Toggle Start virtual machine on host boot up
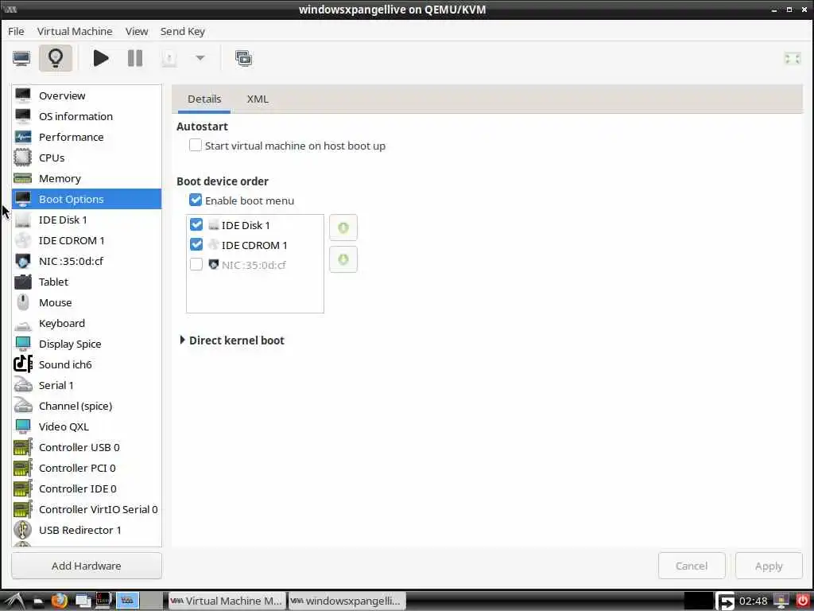 pos(196,145)
